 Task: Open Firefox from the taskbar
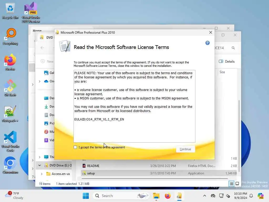[x=168, y=196]
